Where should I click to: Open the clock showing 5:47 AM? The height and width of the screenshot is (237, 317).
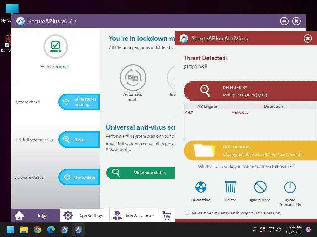294,230
